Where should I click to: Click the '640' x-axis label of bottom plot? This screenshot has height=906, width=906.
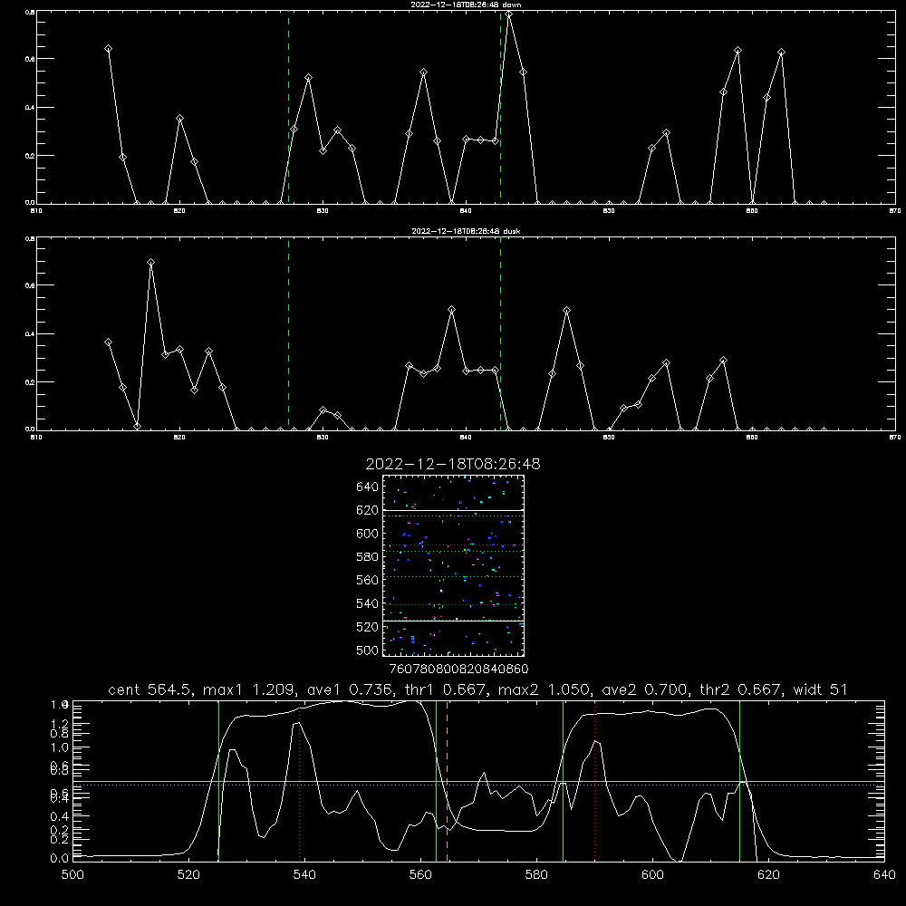click(884, 875)
